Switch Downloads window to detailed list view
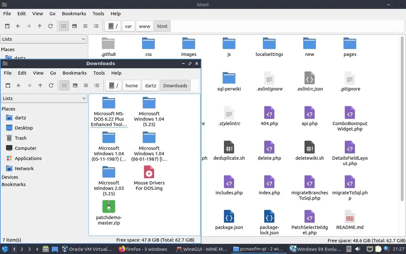406x254 pixels. (x=97, y=85)
